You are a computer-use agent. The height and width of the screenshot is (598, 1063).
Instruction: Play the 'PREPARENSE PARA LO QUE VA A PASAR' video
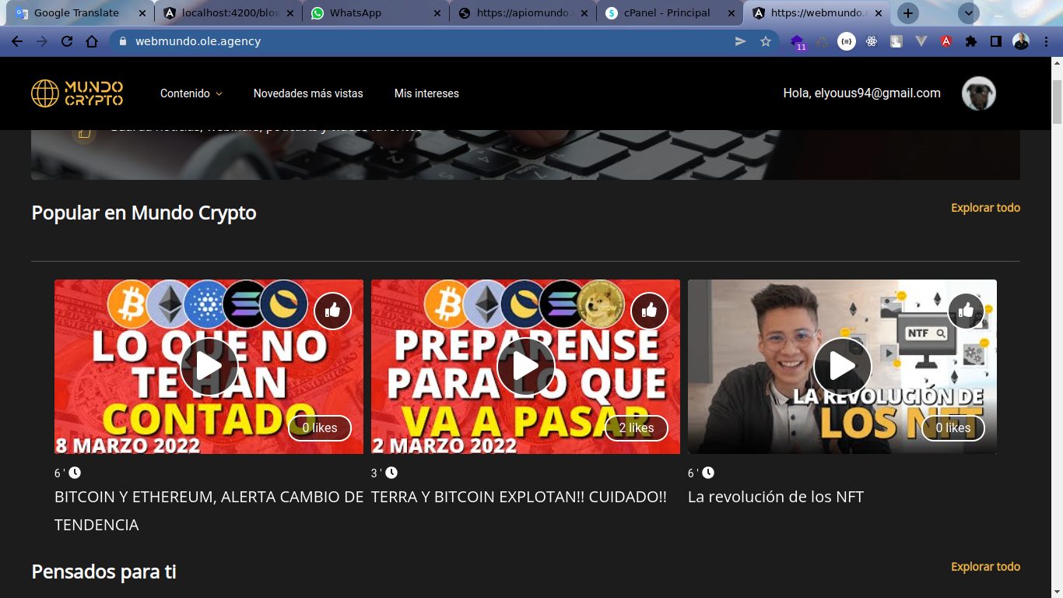(x=525, y=366)
